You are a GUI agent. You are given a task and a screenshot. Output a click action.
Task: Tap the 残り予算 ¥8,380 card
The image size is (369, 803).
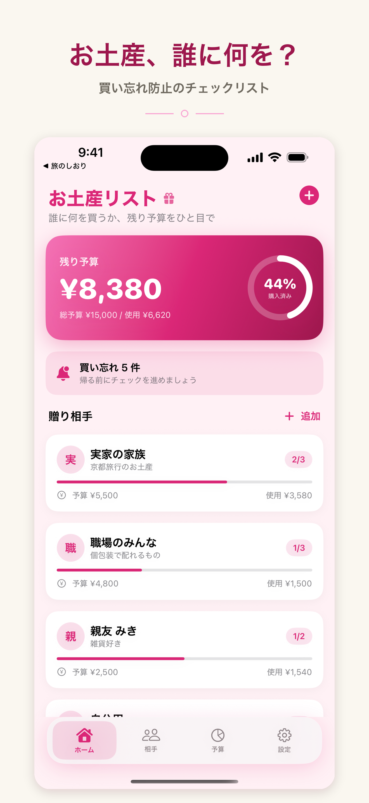(x=184, y=288)
